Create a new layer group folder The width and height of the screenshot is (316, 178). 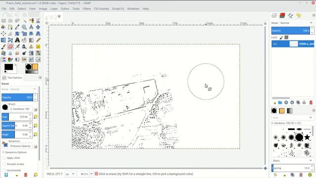[280, 102]
